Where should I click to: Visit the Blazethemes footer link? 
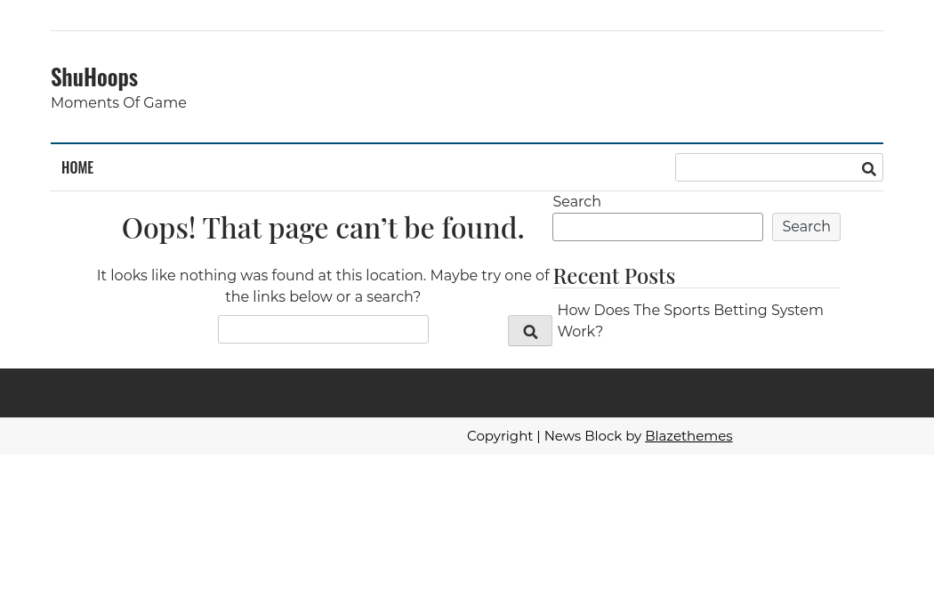[688, 436]
